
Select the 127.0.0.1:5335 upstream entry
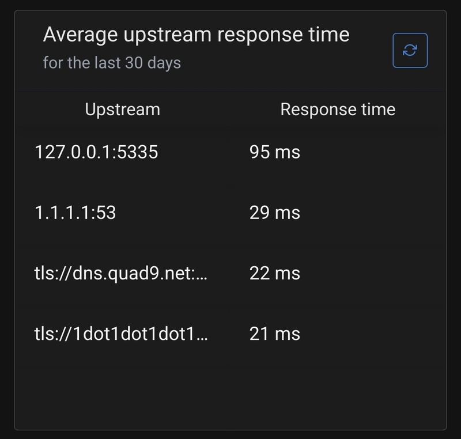(x=96, y=152)
